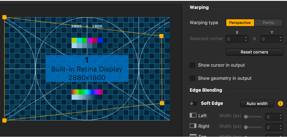
Task: Select the top-left warp corner handle
Action: [4, 17]
